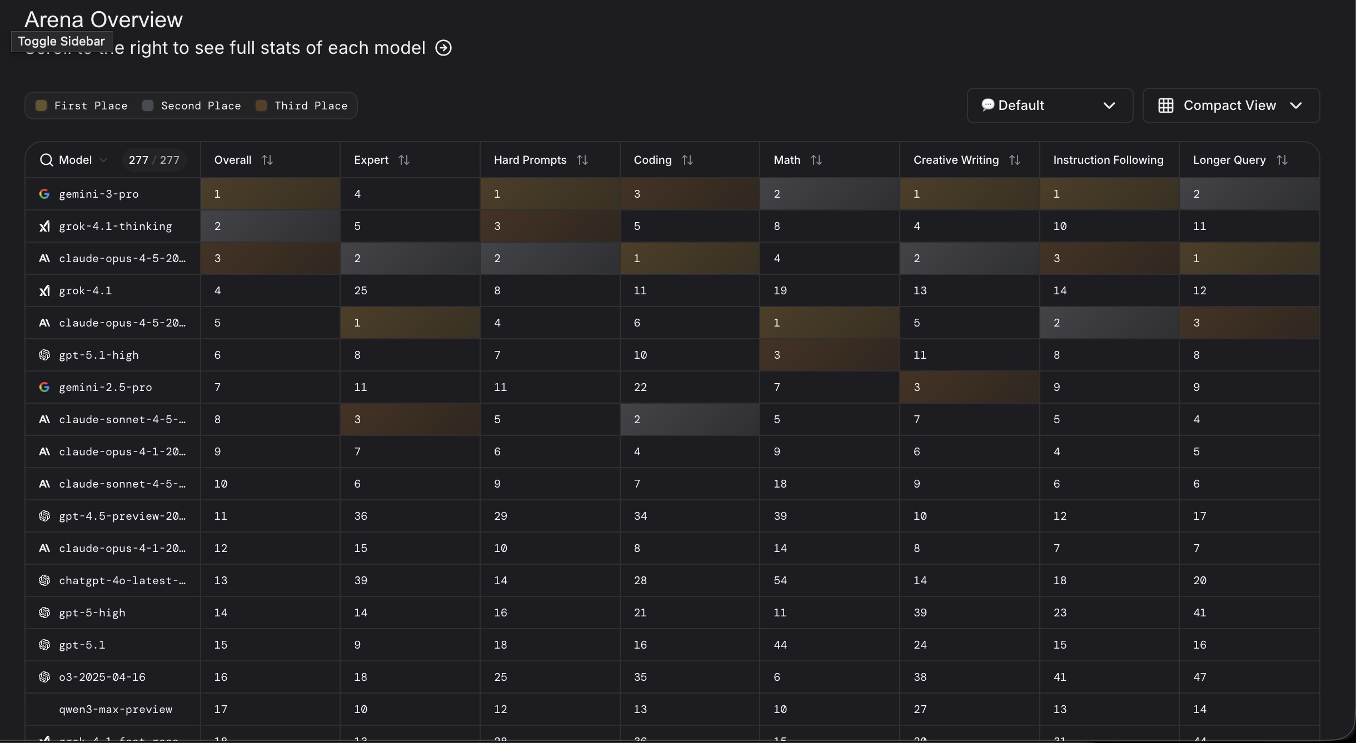Click the arrow circle icon beside subtitle
Screen dimensions: 1356x743
point(443,48)
